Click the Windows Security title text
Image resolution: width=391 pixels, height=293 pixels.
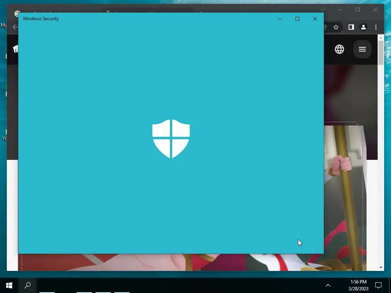click(x=41, y=19)
